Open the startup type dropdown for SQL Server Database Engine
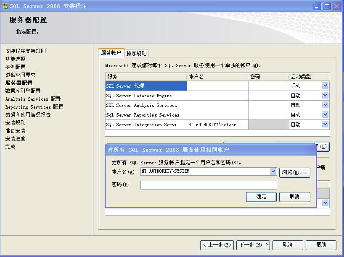This screenshot has height=257, width=344. [x=326, y=95]
